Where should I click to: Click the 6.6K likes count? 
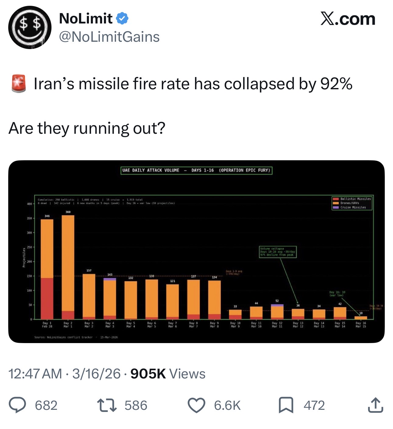point(227,406)
